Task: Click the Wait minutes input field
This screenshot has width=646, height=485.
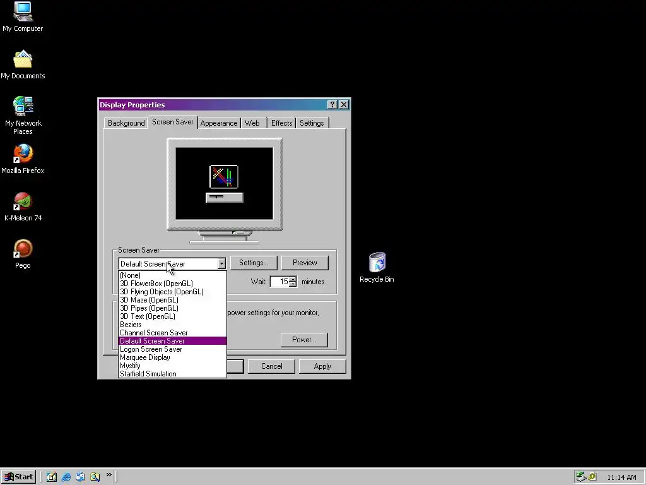Action: [279, 282]
